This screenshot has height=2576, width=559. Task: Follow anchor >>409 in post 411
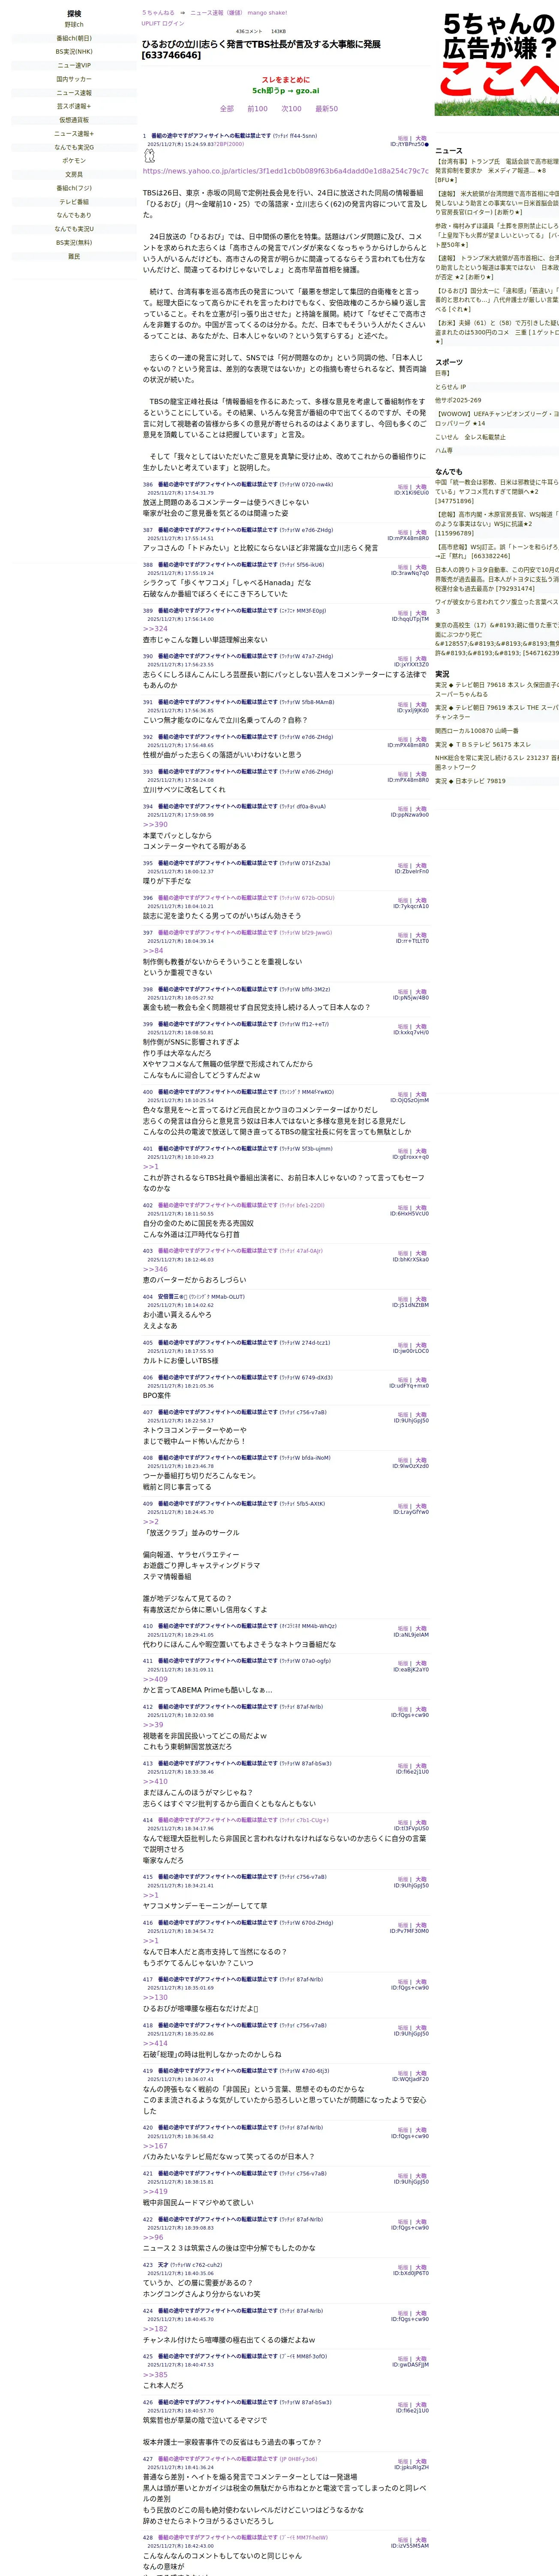pos(155,1679)
